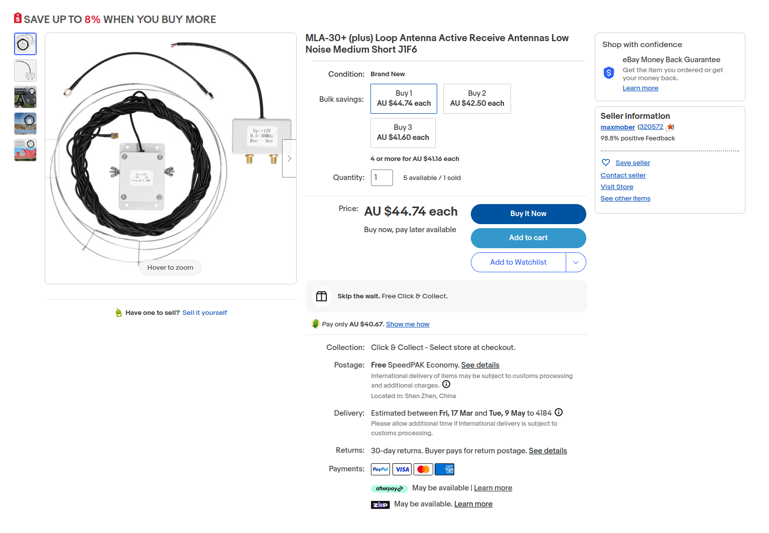Image resolution: width=769 pixels, height=533 pixels.
Task: Show next product image with right chevron
Action: [289, 158]
